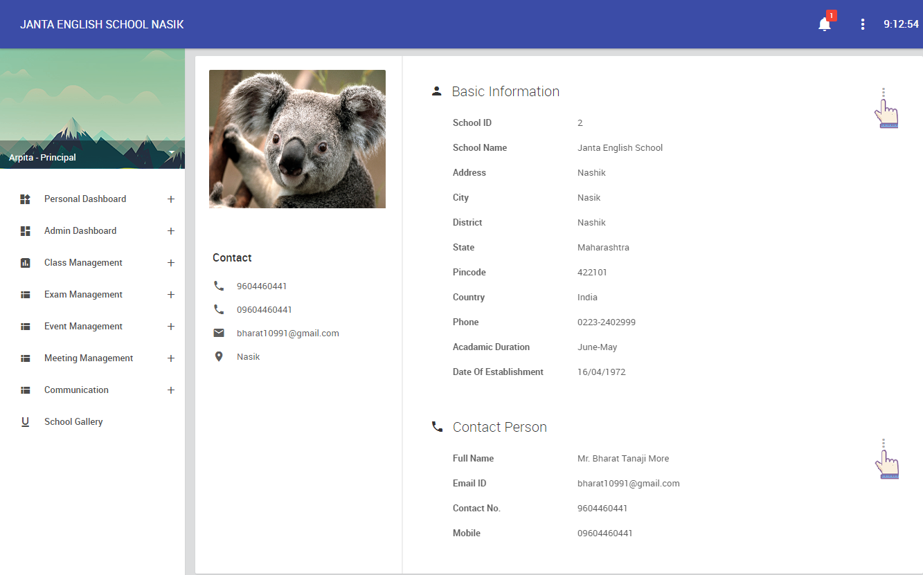This screenshot has height=575, width=923.
Task: Click phone icon beside 9604460441
Action: click(219, 286)
